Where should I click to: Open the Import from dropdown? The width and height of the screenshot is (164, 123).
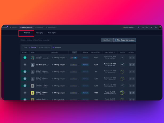pyautogui.click(x=107, y=40)
